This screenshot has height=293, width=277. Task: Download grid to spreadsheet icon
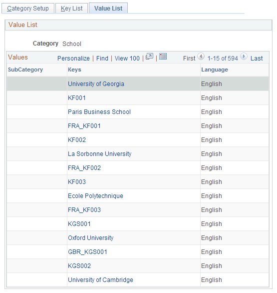(x=163, y=56)
